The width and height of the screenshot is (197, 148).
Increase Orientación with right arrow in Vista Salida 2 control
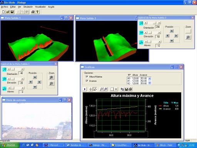point(159,23)
